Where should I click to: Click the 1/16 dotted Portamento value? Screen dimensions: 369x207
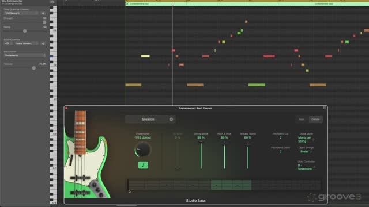(143, 137)
